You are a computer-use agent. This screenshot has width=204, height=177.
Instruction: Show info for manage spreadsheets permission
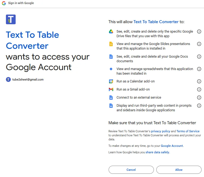pyautogui.click(x=199, y=69)
